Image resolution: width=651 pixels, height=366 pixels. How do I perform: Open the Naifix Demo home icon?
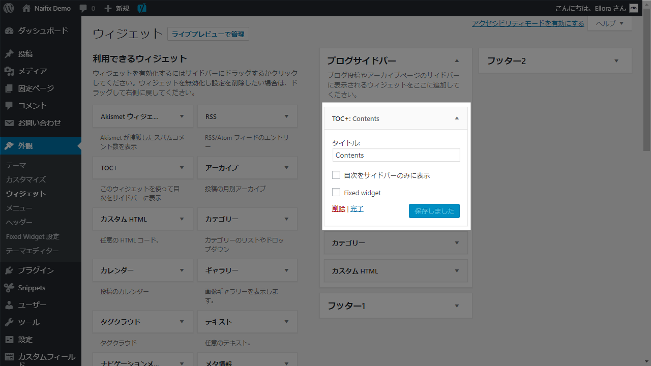26,8
